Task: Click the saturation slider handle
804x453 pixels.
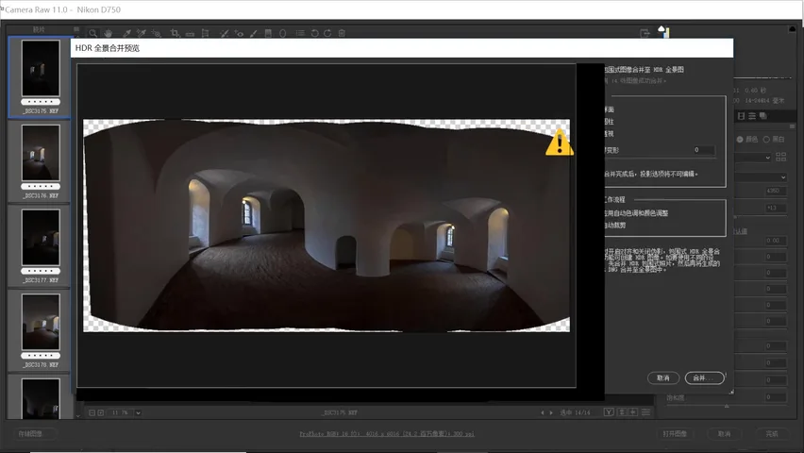Action: [x=727, y=406]
